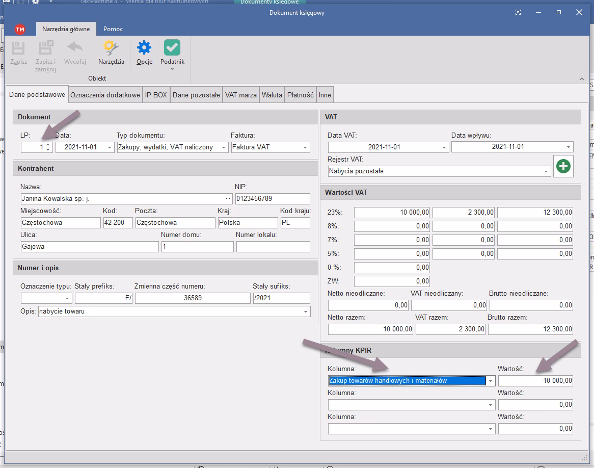Open the Faktura type dropdown
Screen dimensions: 594x468
pyautogui.click(x=305, y=147)
